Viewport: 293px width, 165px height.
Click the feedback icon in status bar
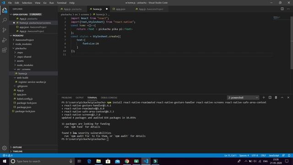tap(283, 155)
